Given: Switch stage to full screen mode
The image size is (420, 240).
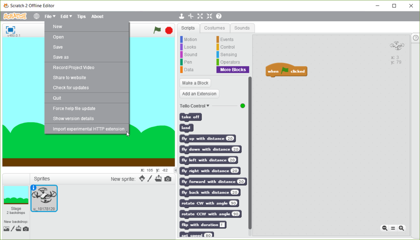Looking at the screenshot, I should (x=11, y=30).
